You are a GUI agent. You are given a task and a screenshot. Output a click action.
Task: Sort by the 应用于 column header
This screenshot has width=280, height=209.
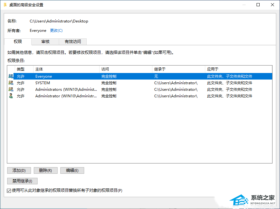(239, 69)
